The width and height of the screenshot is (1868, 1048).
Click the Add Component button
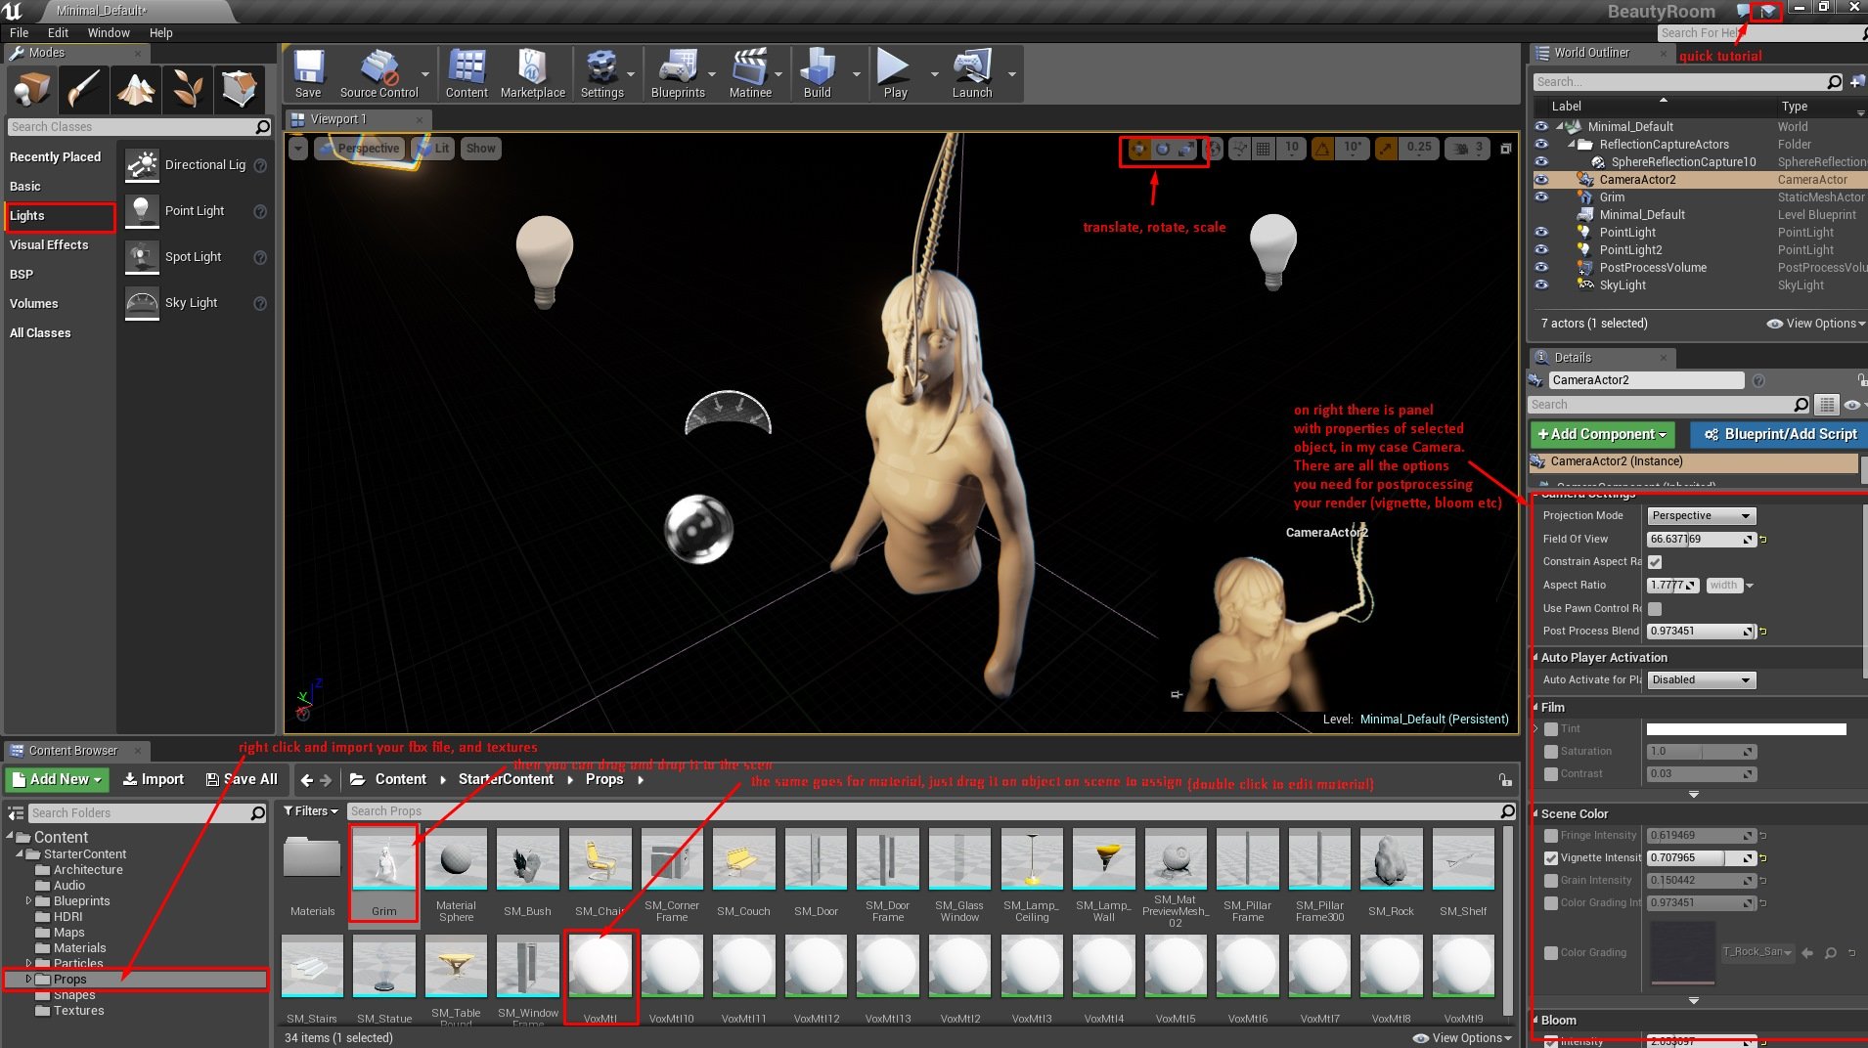(x=1602, y=434)
